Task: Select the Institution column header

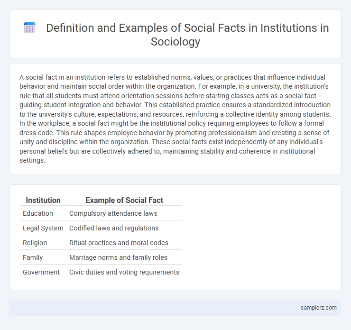Action: pos(43,200)
